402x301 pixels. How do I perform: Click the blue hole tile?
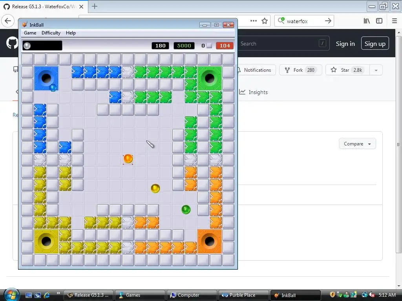(46, 78)
